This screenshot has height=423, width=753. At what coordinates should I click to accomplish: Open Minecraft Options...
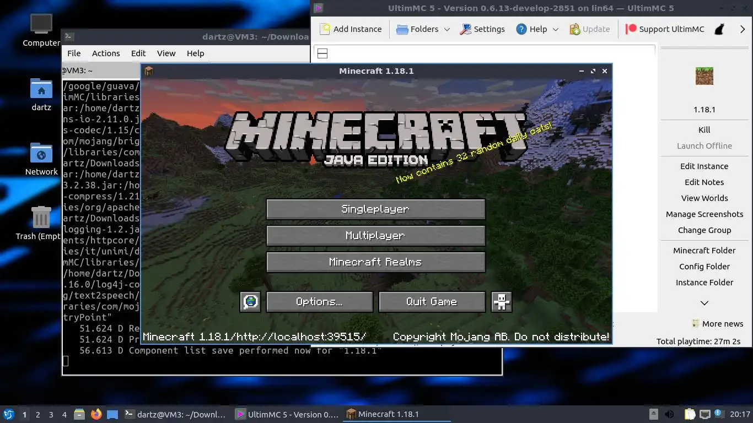pos(320,302)
